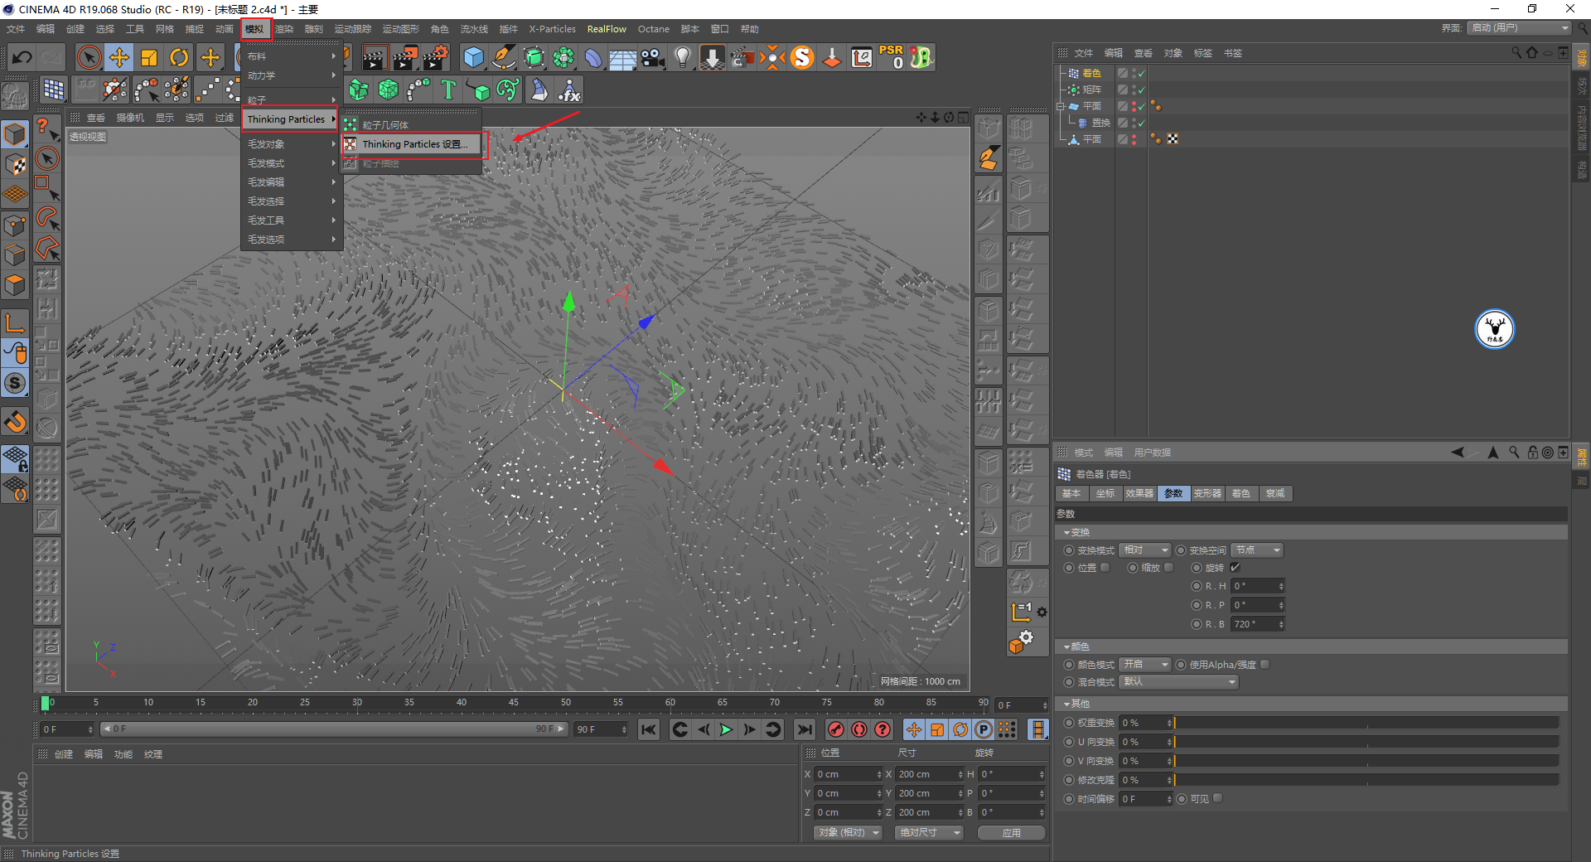Select the Live Selection tool
1591x862 pixels.
click(x=89, y=57)
